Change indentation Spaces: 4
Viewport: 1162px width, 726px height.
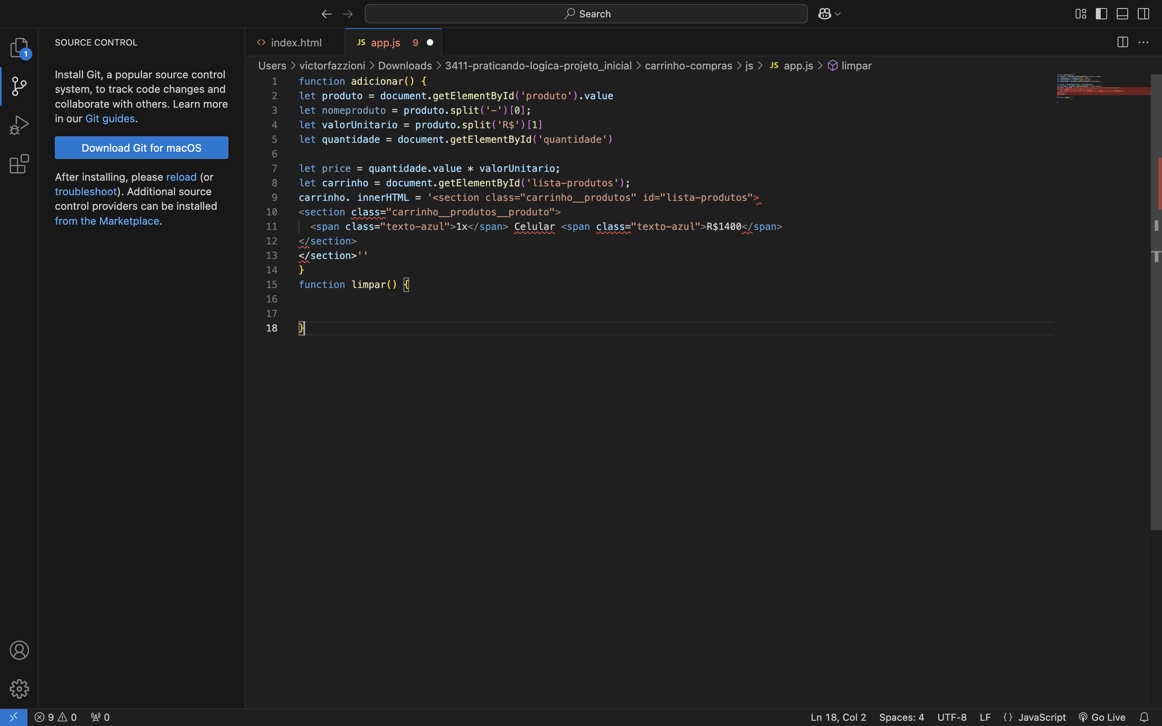pos(901,717)
